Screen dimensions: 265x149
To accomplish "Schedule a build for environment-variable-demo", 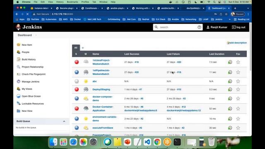I will click(x=230, y=119).
